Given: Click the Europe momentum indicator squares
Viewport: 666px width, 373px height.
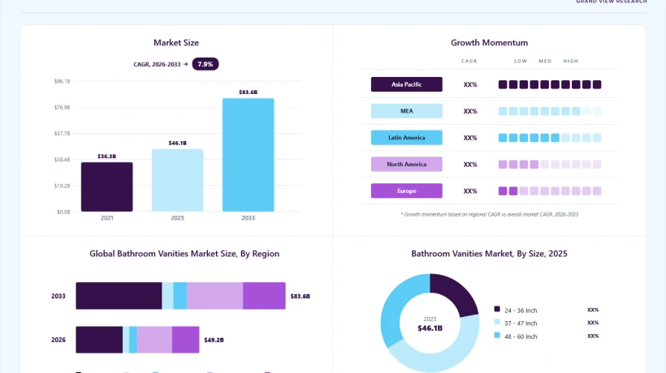Looking at the screenshot, I should [x=550, y=191].
